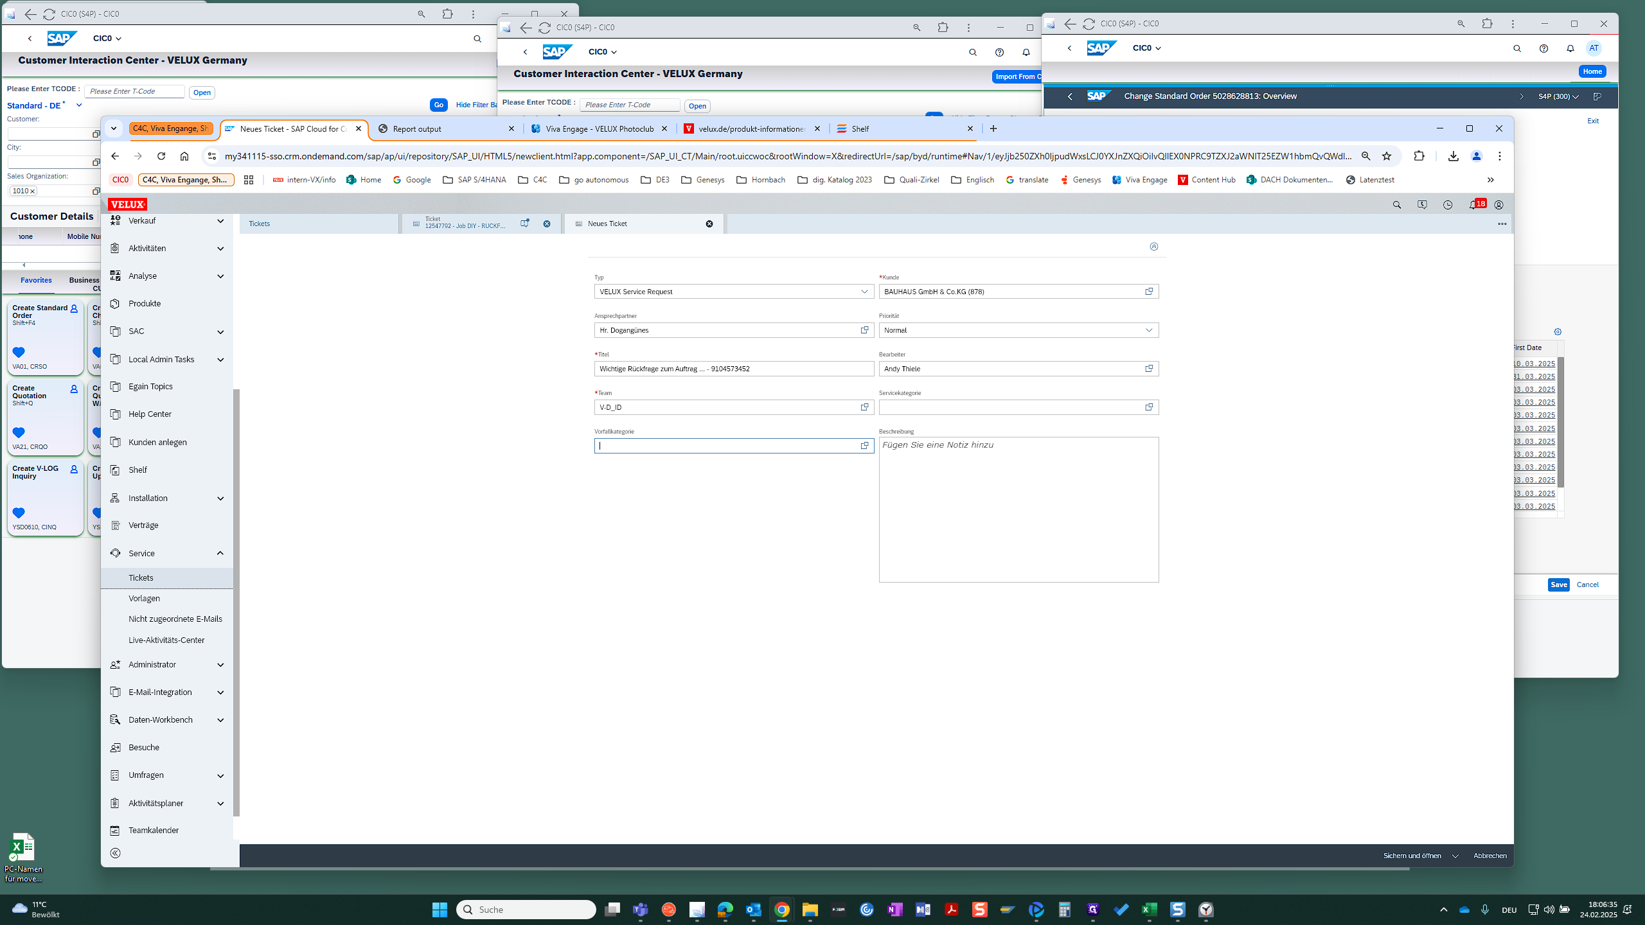This screenshot has height=925, width=1645.
Task: Click the Create Standard Order favorite tile
Action: (46, 336)
